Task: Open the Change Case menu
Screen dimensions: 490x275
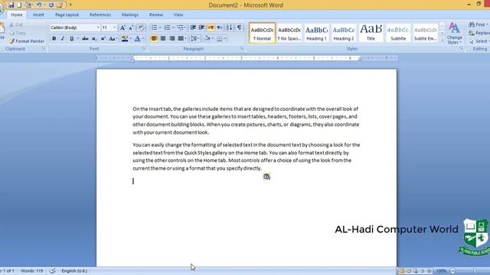Action: [113, 39]
